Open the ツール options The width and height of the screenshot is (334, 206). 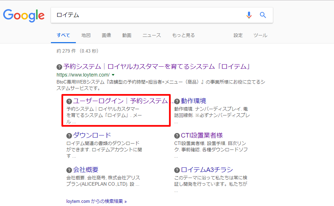coord(260,35)
